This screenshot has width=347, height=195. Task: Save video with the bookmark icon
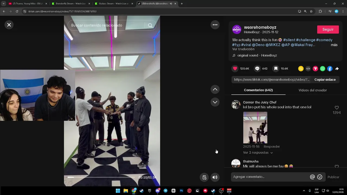[276, 69]
